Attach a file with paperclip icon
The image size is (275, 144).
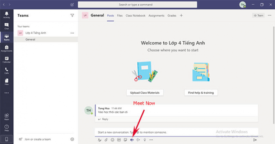[x=106, y=140]
